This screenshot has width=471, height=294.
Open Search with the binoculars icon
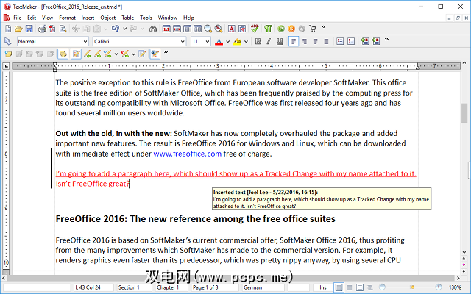coord(153,29)
